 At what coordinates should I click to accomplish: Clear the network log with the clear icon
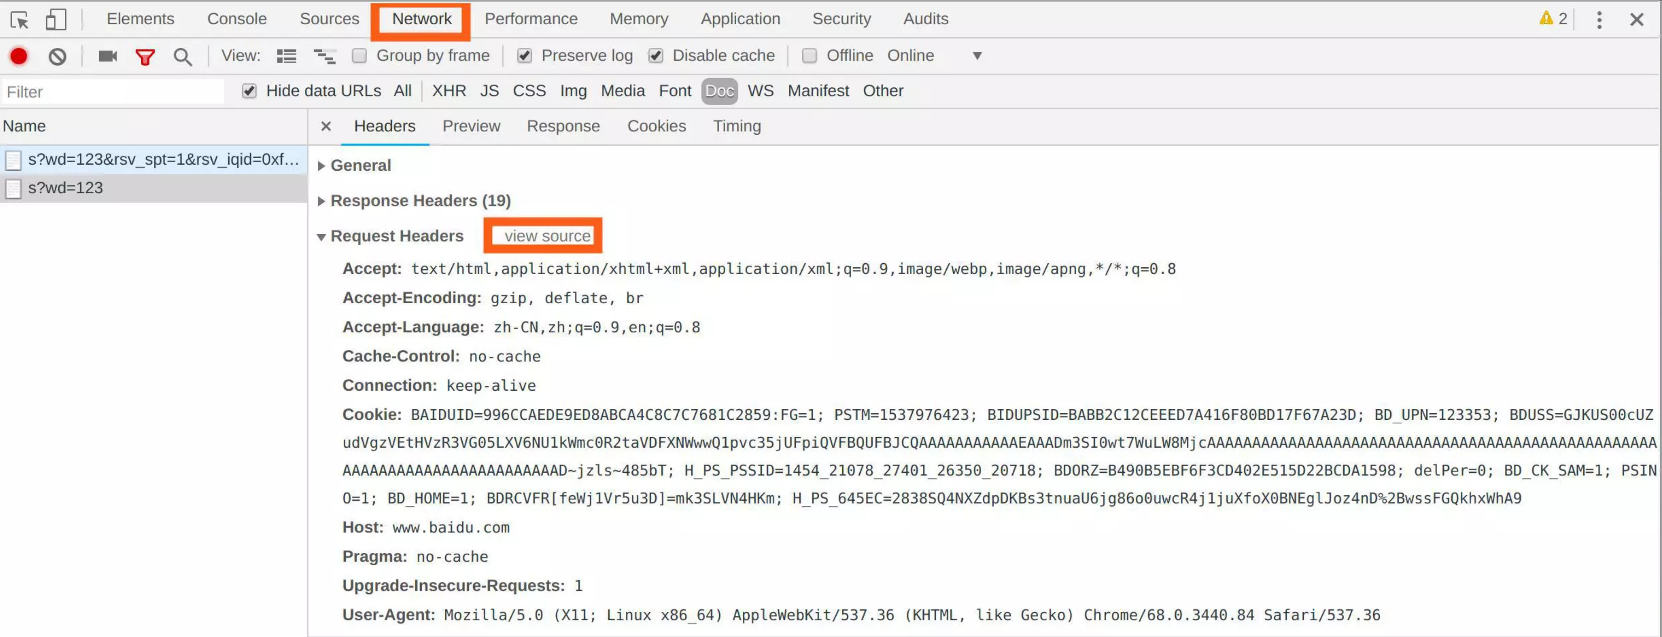coord(57,57)
